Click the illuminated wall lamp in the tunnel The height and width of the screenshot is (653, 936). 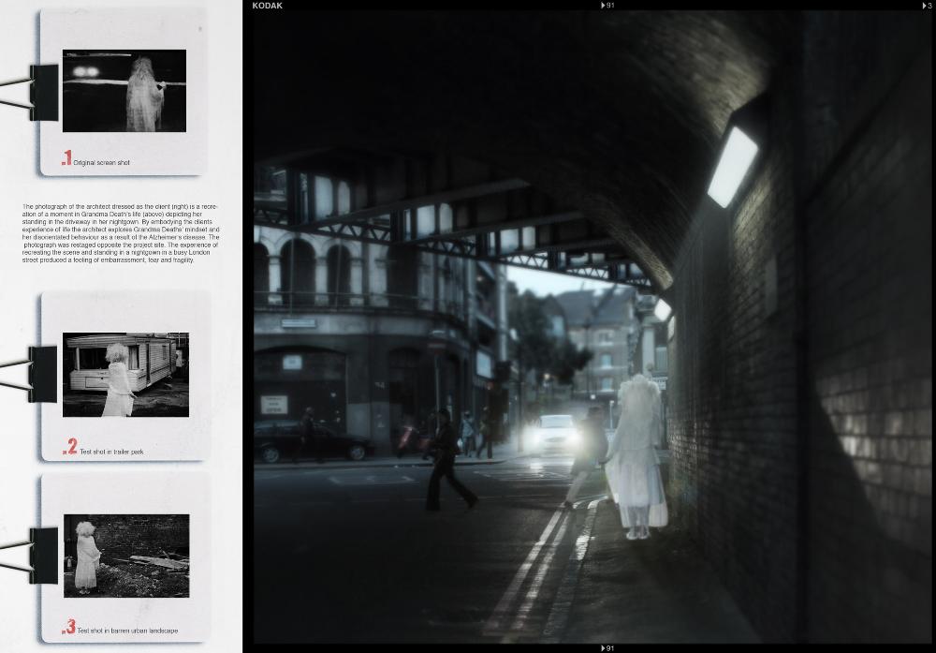click(x=732, y=166)
